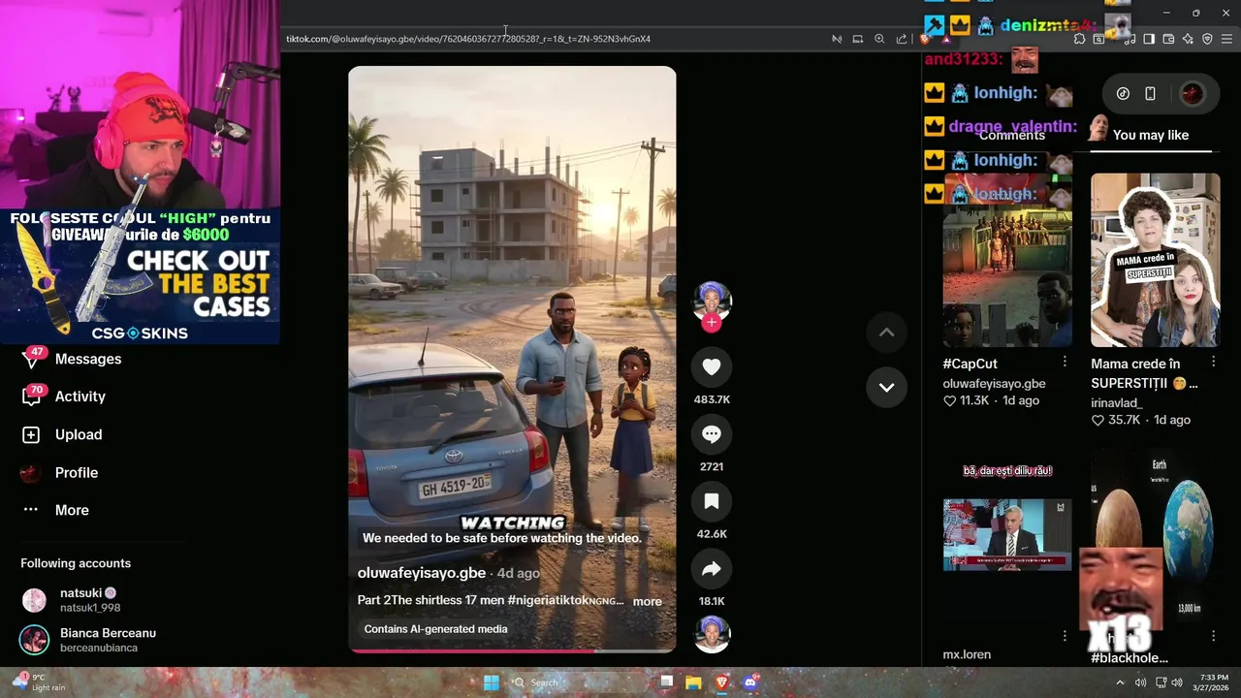
Task: Open weather widget showing Light rain
Action: tap(41, 682)
